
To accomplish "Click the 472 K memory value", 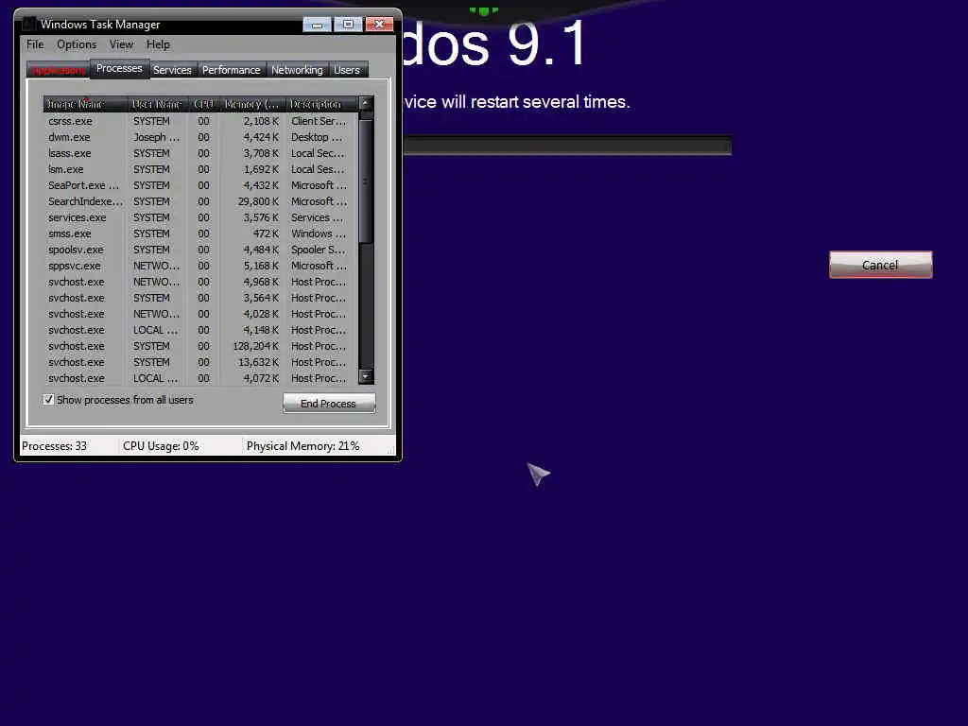I will 266,233.
